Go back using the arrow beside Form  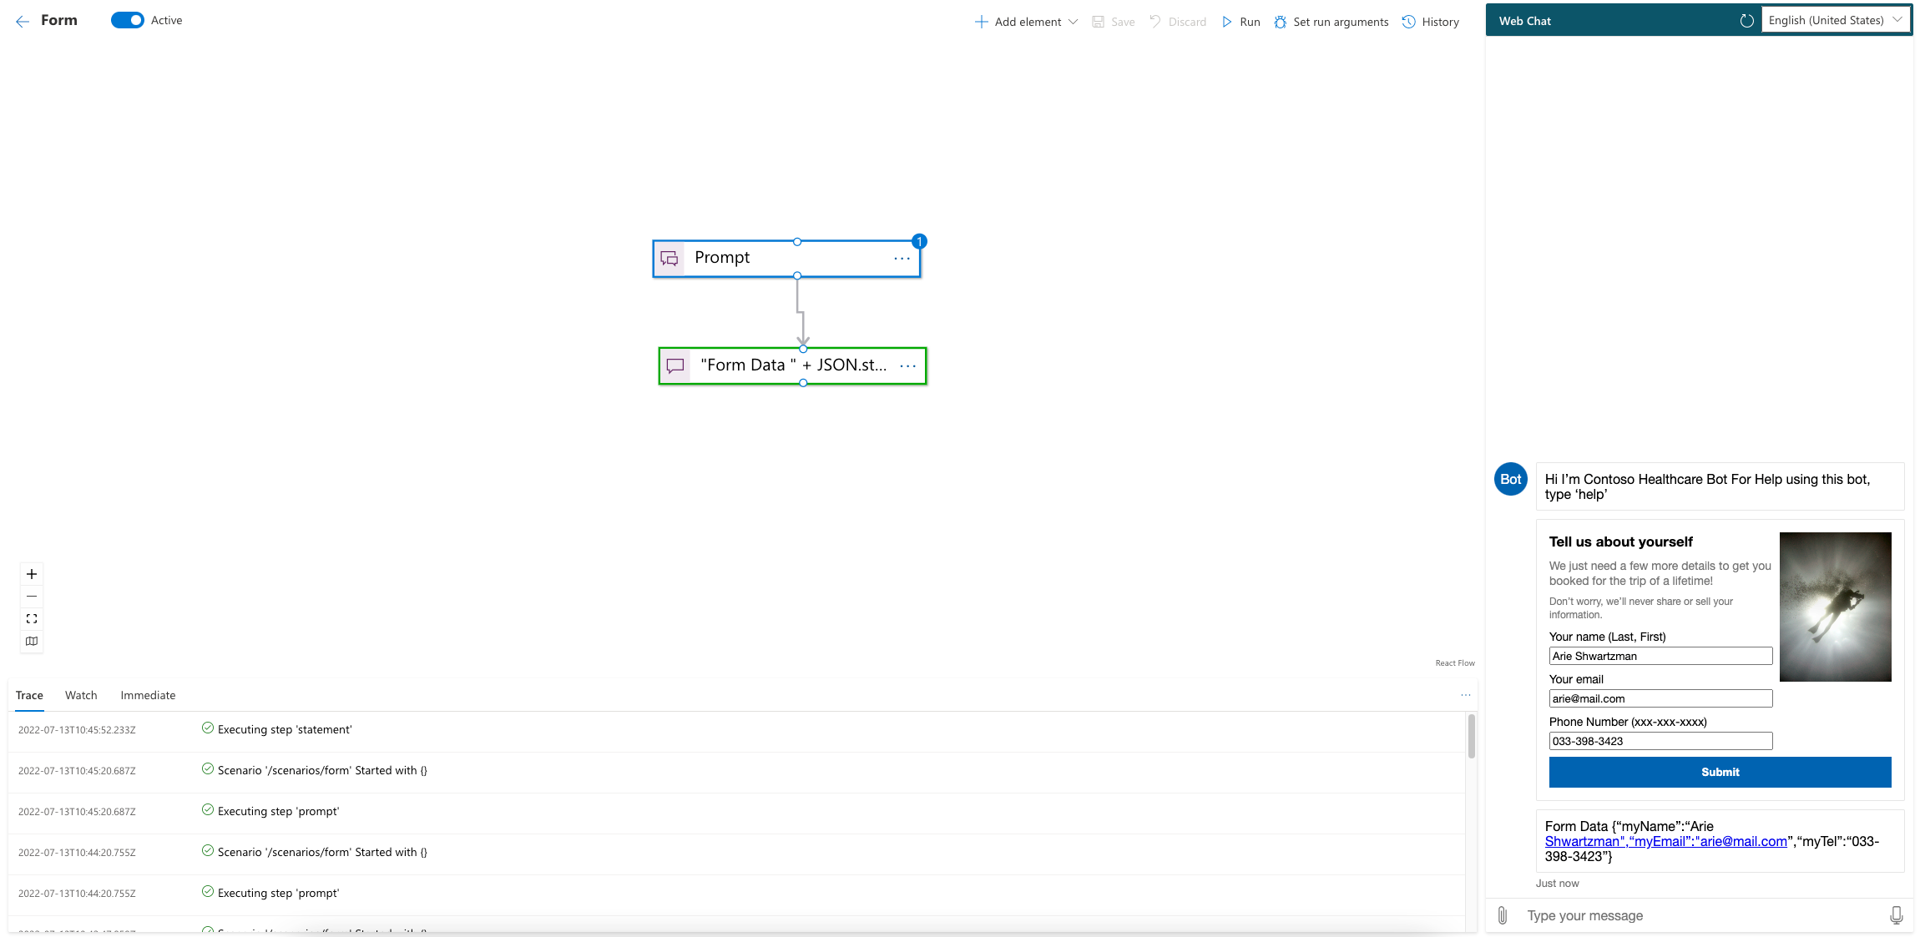[x=23, y=21]
